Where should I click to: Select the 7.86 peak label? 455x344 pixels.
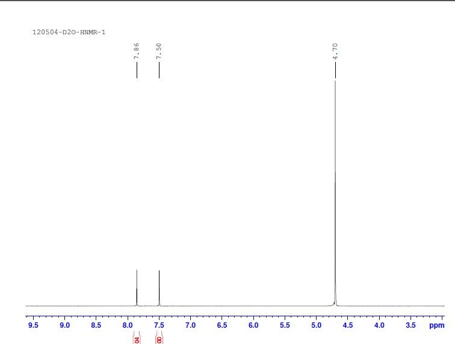click(x=137, y=51)
